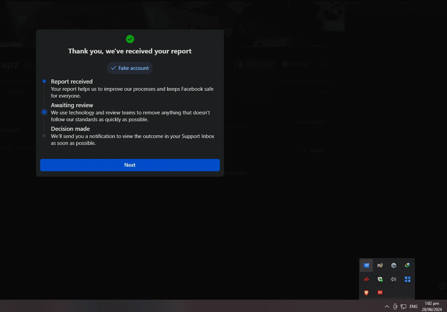
Task: Expand the dimmed chevron beside Message button
Action: (x=325, y=64)
